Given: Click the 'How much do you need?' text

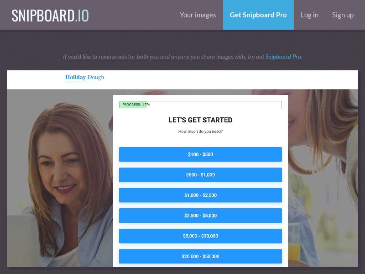Looking at the screenshot, I should pyautogui.click(x=200, y=132).
